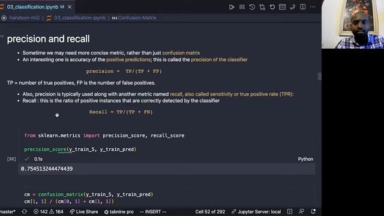Click the 0.754513244474439 output value
The image size is (384, 216).
(47, 169)
